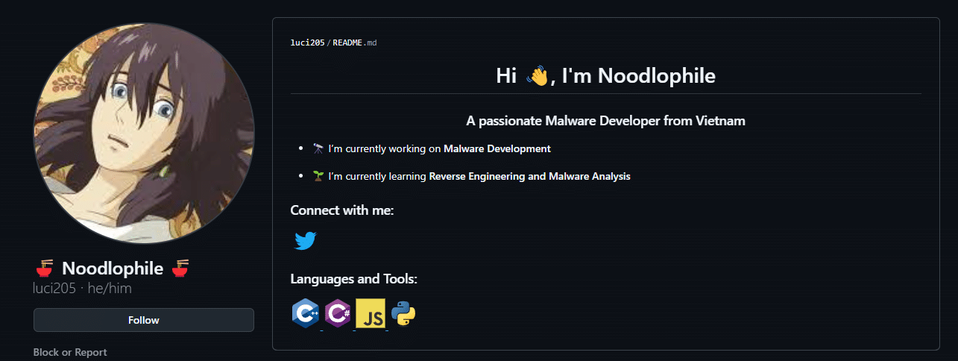Click the ramen bowl emoji before Noodlophile
The image size is (958, 361).
coord(45,269)
